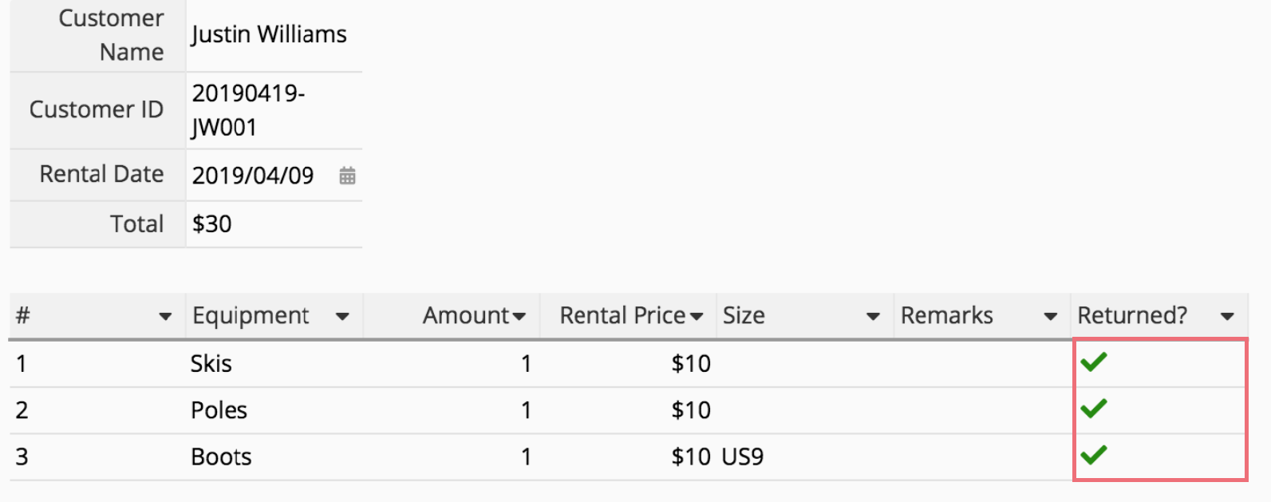Click the Customer Name field Justin Williams
The width and height of the screenshot is (1271, 502).
click(x=274, y=35)
